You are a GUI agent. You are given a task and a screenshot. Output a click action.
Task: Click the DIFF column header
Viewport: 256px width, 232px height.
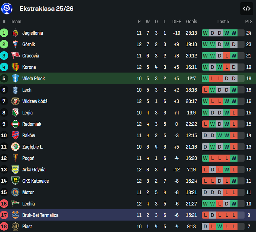tap(177, 22)
